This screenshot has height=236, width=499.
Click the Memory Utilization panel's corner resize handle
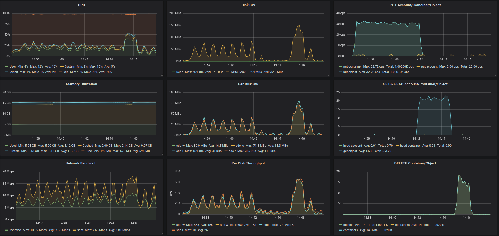[x=162, y=155]
